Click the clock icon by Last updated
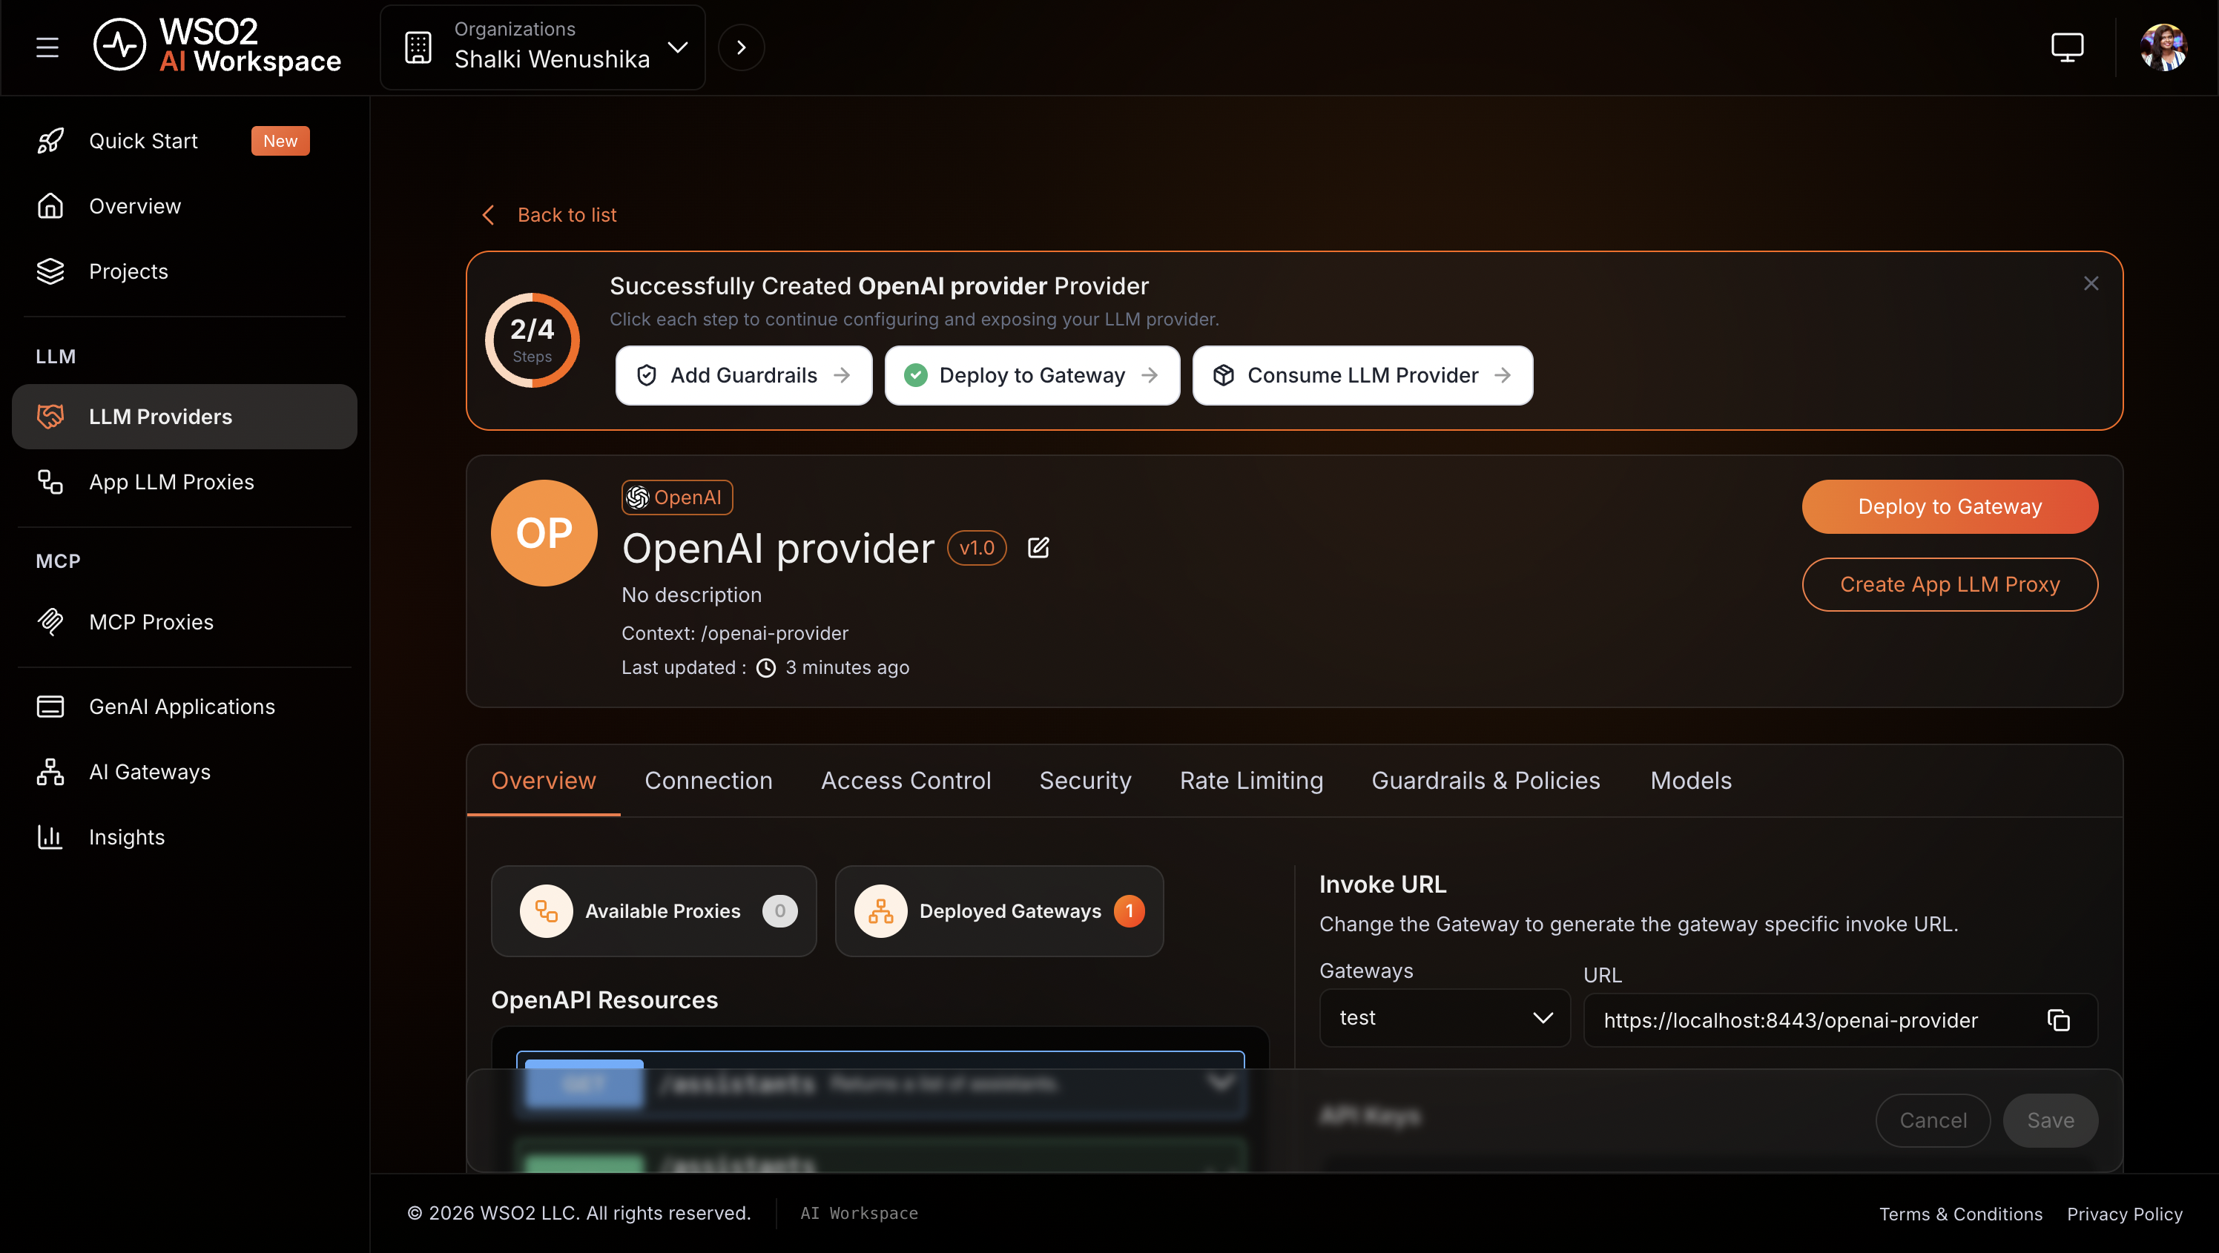Viewport: 2219px width, 1253px height. point(766,668)
